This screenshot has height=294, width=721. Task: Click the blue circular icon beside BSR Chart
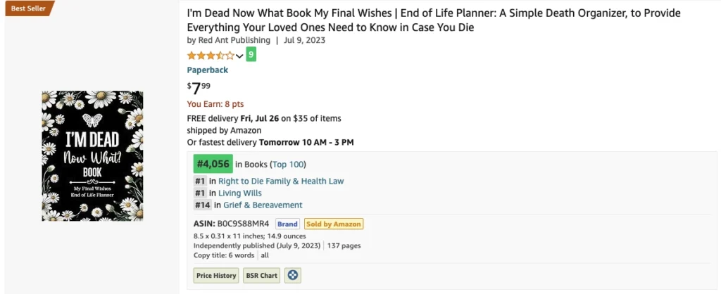pos(293,276)
